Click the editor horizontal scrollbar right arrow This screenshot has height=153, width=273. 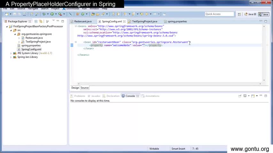[260, 84]
